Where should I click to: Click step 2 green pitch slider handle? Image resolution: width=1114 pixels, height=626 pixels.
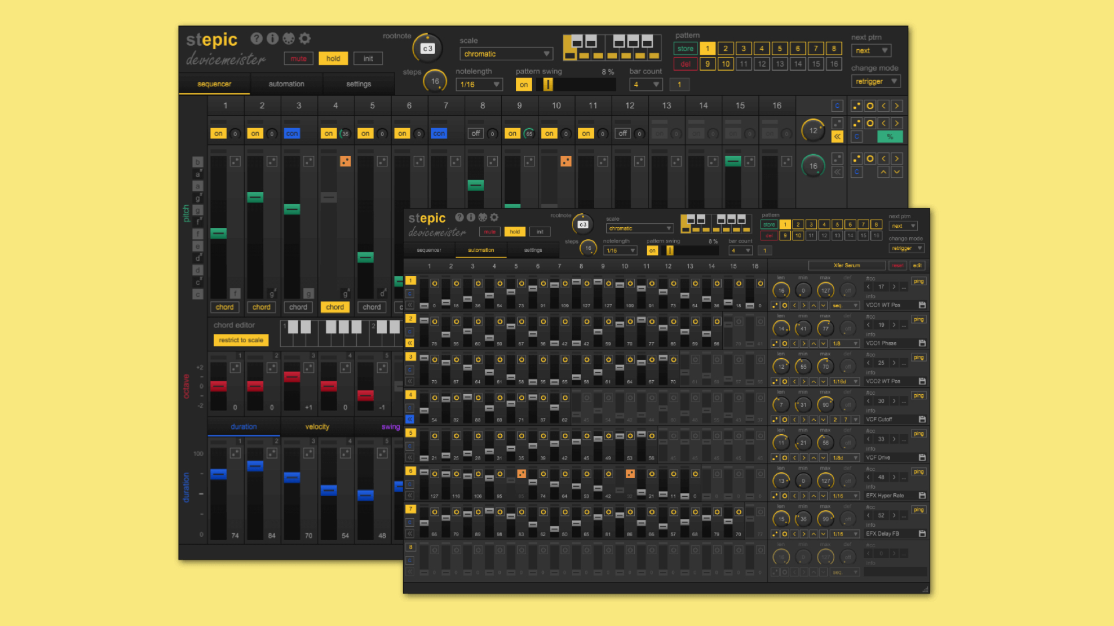click(255, 197)
